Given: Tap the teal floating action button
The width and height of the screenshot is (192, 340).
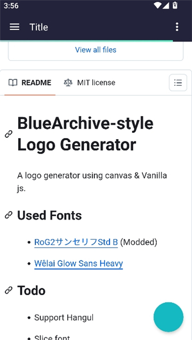Looking at the screenshot, I should coord(169,317).
